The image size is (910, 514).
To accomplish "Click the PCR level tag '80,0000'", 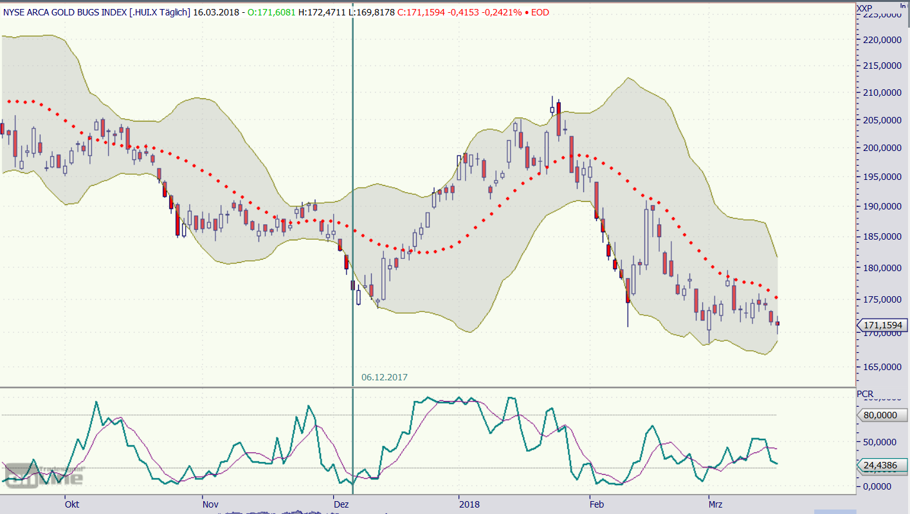I will pyautogui.click(x=882, y=415).
